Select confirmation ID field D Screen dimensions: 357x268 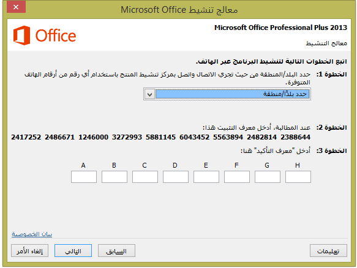(176, 177)
